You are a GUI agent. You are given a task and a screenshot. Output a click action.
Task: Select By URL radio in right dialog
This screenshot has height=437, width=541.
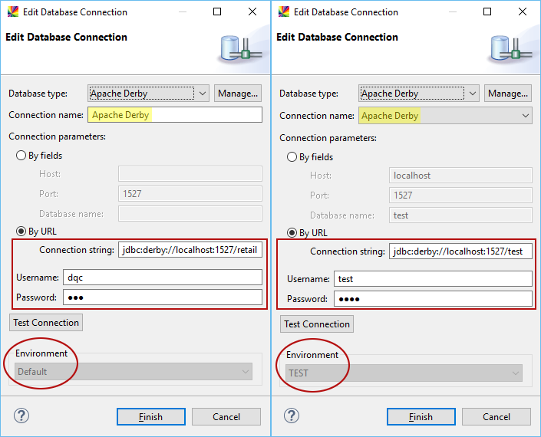(292, 232)
